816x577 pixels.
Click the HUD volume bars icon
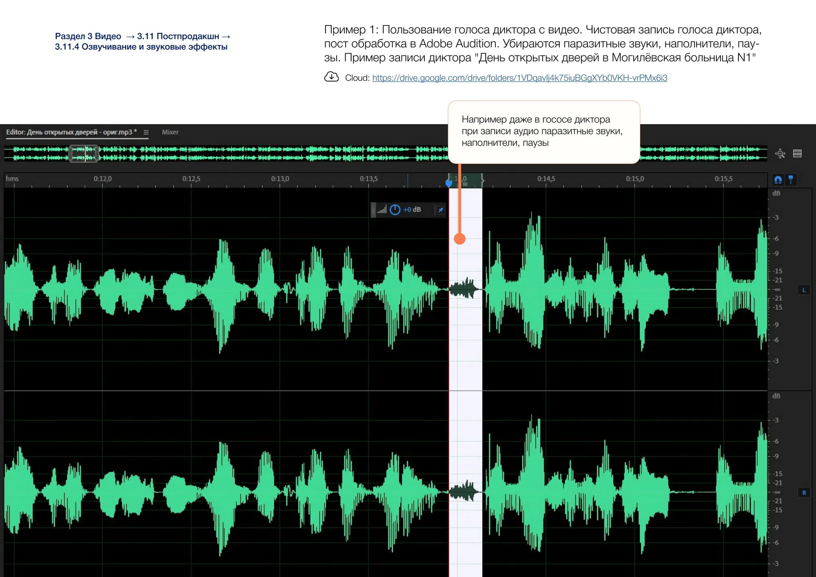click(x=381, y=210)
